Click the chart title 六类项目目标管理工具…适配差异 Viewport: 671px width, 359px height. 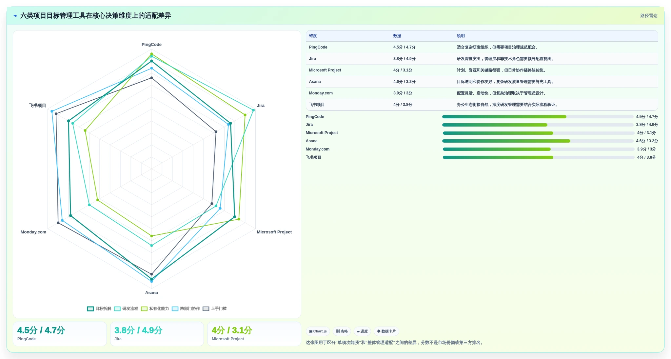click(x=95, y=16)
